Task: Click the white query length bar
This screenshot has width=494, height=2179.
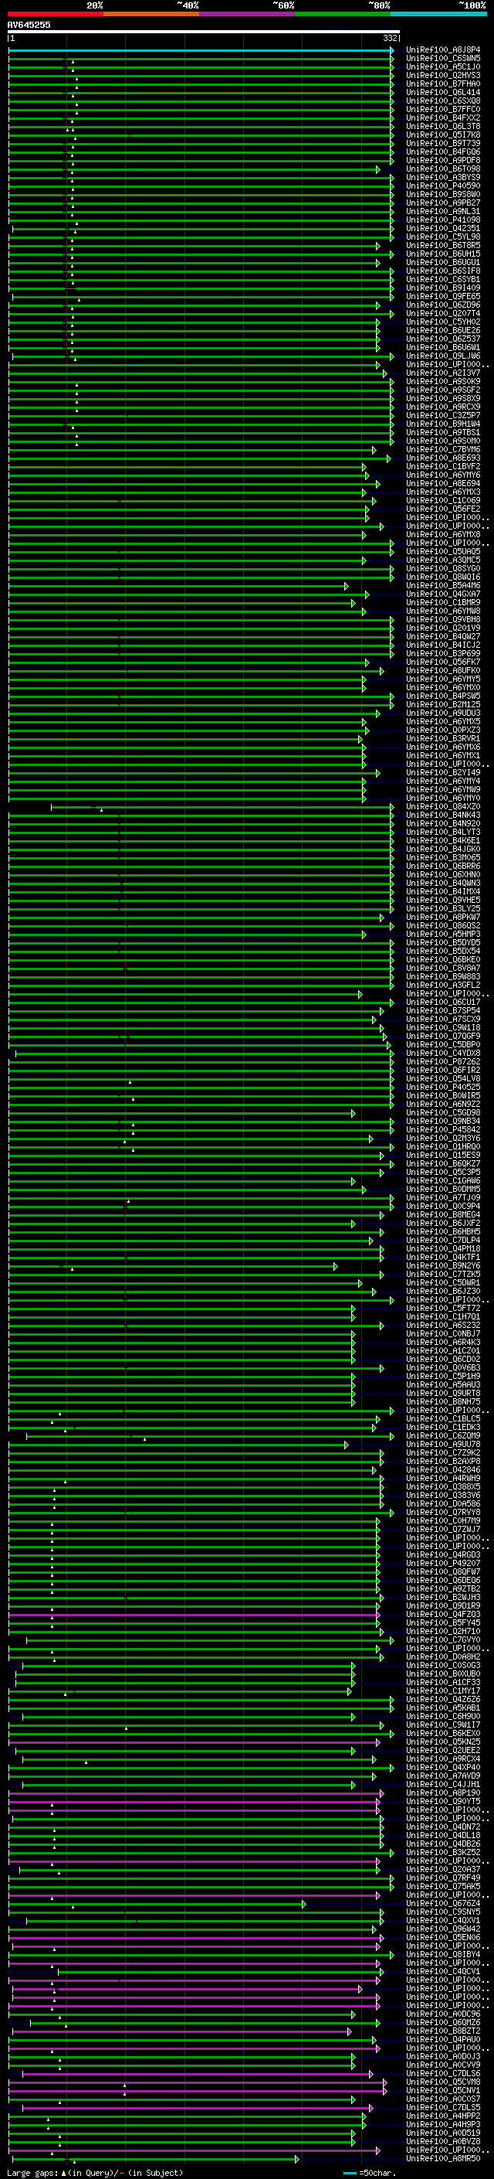Action: (204, 32)
